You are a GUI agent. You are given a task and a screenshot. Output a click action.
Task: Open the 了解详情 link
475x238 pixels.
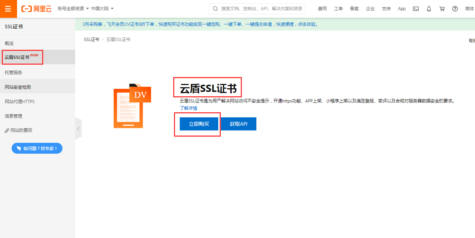point(188,108)
